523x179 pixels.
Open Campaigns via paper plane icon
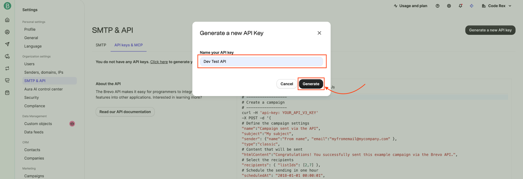coord(7,44)
